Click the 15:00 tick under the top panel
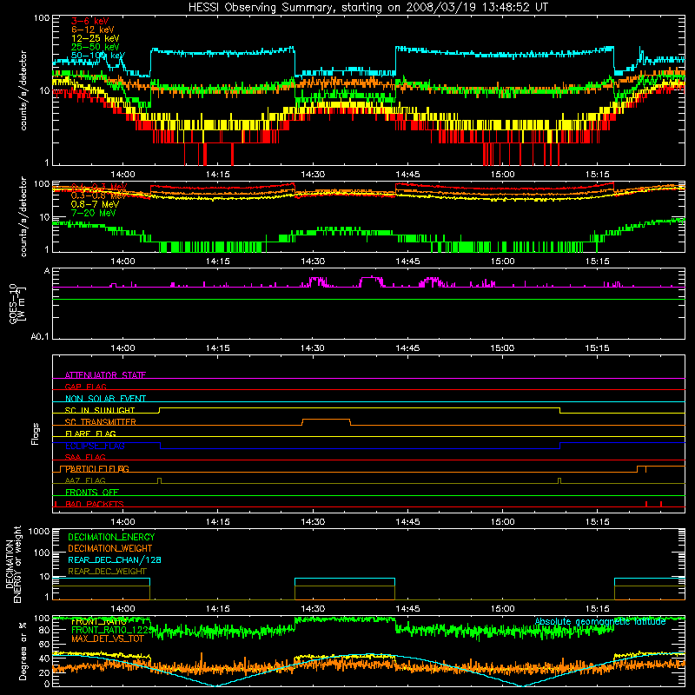The image size is (695, 695). coord(502,175)
